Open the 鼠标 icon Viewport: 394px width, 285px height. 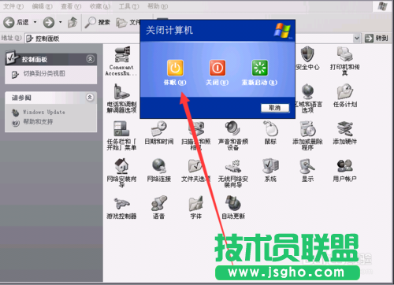coord(270,133)
